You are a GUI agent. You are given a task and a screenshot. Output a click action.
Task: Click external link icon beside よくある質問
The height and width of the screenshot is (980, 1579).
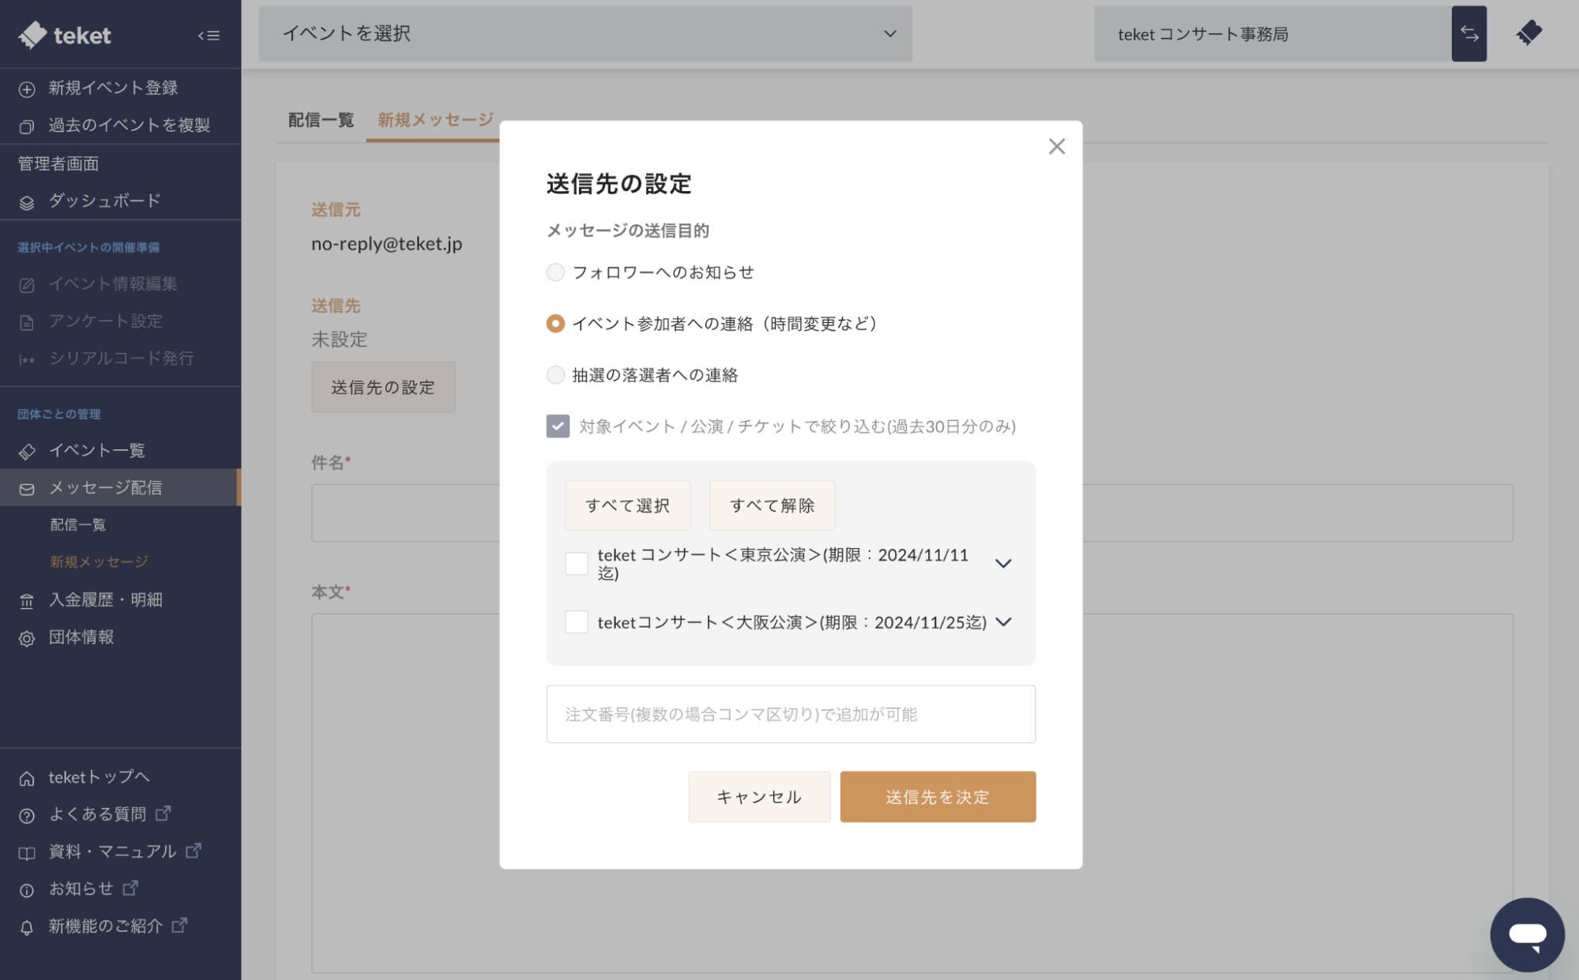(x=164, y=813)
